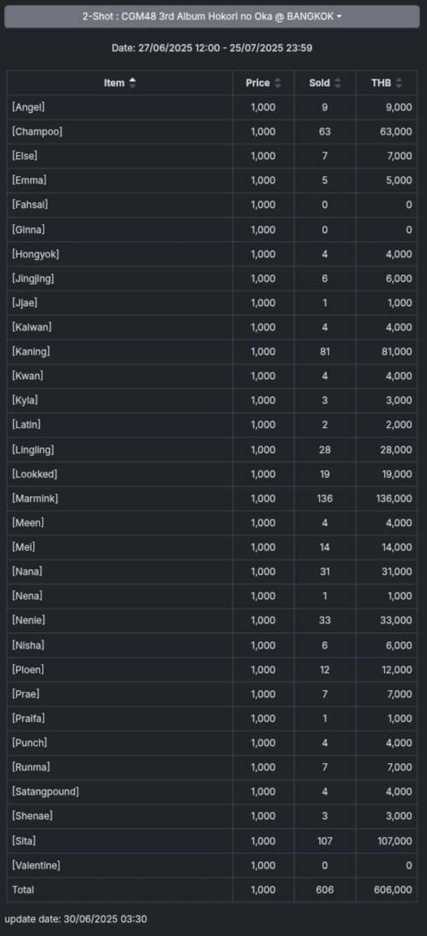The image size is (427, 936).
Task: Click the update date text
Action: pos(75,919)
